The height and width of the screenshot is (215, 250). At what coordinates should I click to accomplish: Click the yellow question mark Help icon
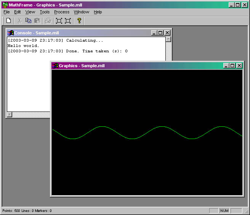pos(79,21)
